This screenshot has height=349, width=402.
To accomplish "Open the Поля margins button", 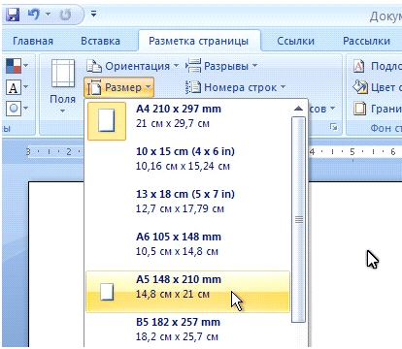I will click(62, 86).
